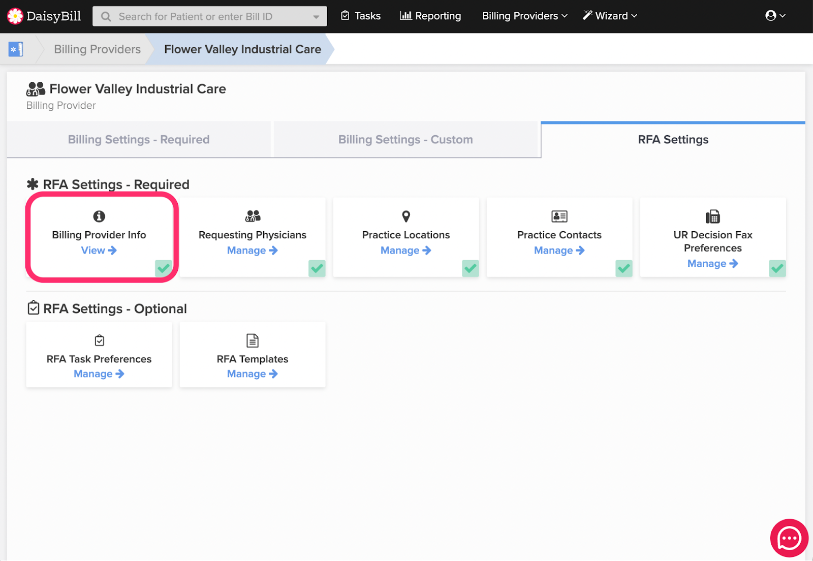Click the green checkmark on UR Decision Fax
This screenshot has height=561, width=813.
777,268
